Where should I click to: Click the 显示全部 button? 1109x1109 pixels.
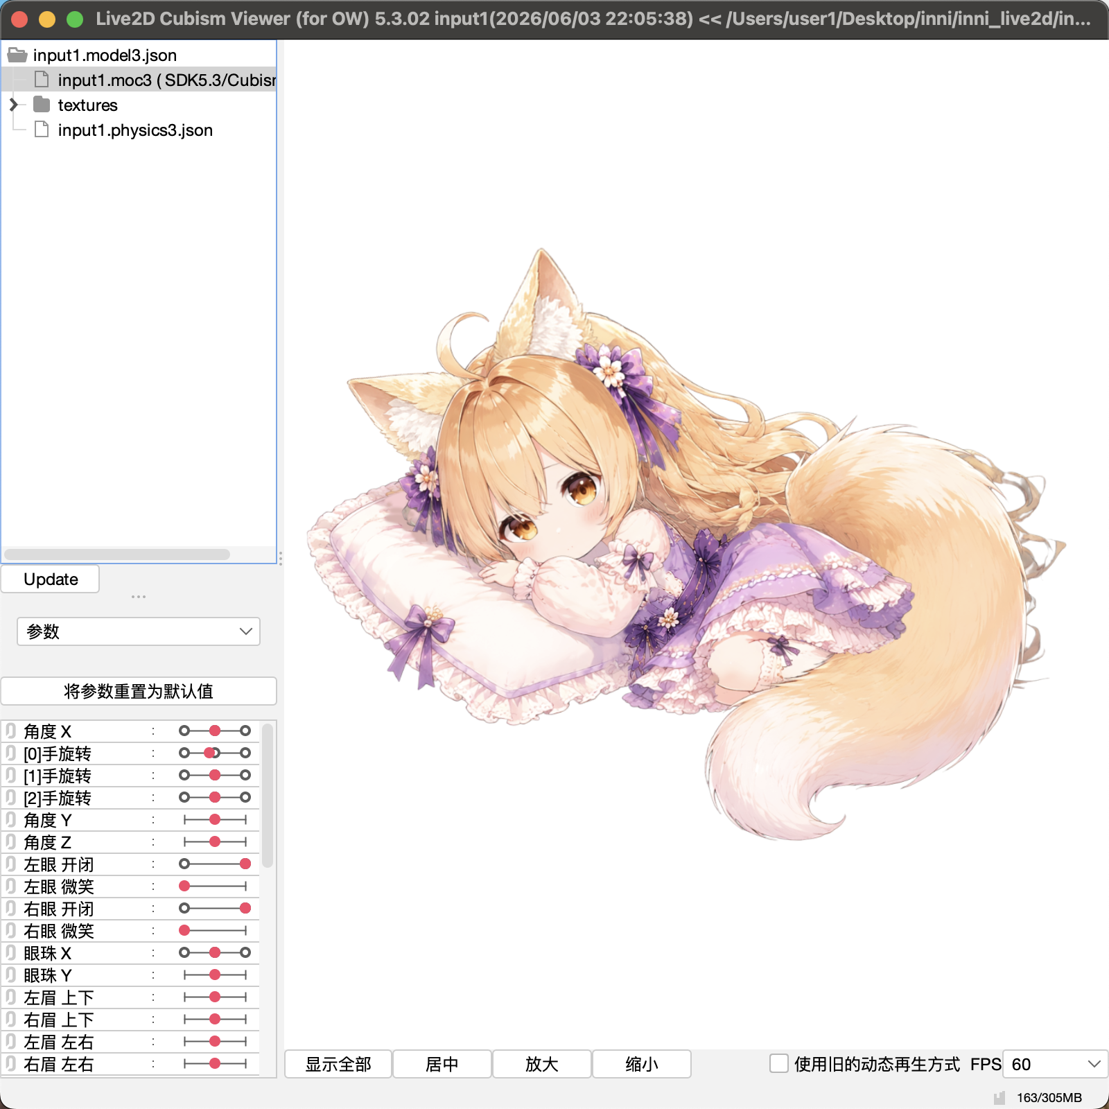[338, 1064]
